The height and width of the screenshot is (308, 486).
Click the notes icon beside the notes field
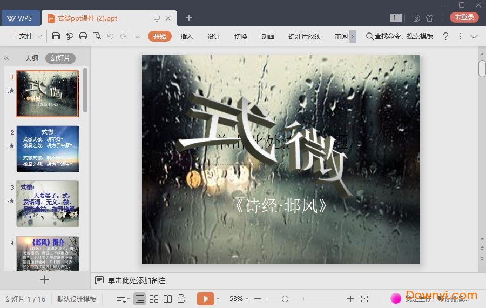pos(99,280)
